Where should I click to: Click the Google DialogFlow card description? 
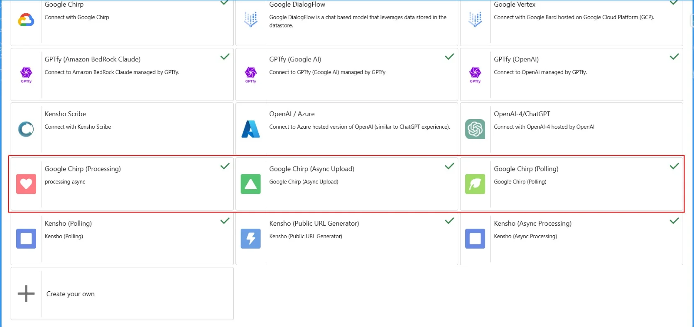(x=358, y=21)
